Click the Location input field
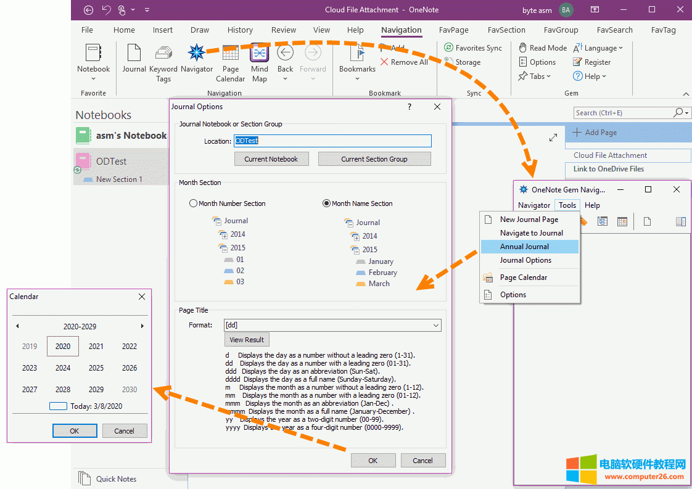The width and height of the screenshot is (692, 489). (x=332, y=141)
